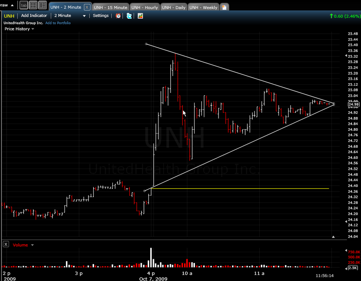Click the 3 p time axis label
The width and height of the screenshot is (361, 281).
coord(79,273)
